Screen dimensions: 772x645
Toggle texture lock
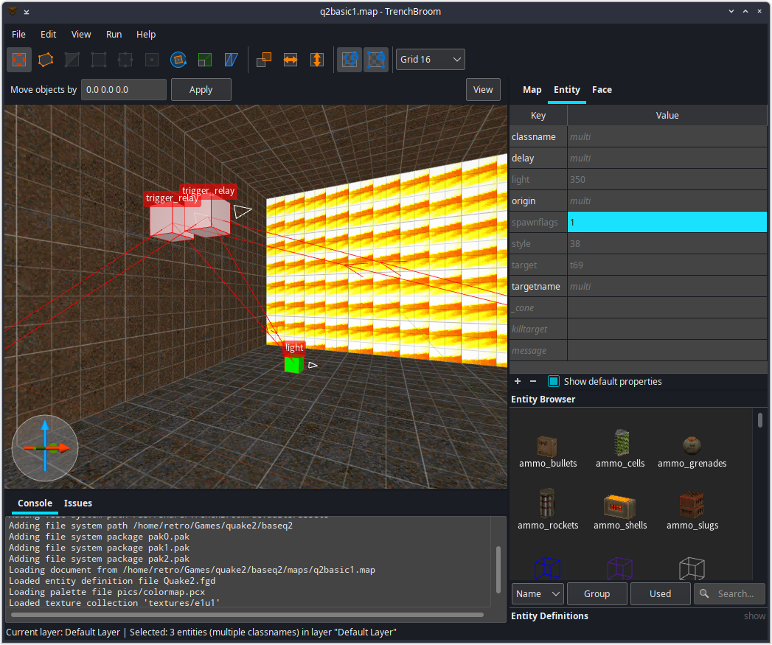coord(350,60)
